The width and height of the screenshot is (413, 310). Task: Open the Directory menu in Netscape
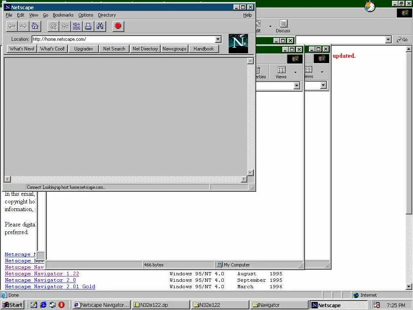coord(106,15)
